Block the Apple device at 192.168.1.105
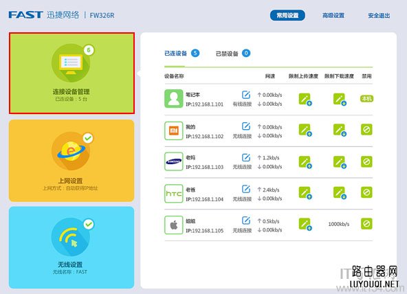407x294 pixels. [366, 223]
